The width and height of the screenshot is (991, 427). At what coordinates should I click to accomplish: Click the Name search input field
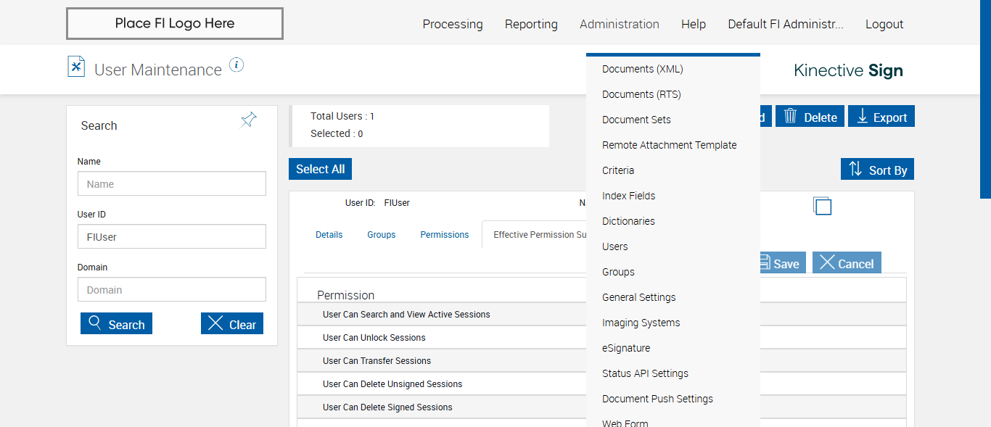(172, 184)
